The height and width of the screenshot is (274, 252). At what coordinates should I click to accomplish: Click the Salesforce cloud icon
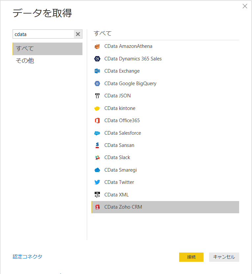click(x=97, y=133)
